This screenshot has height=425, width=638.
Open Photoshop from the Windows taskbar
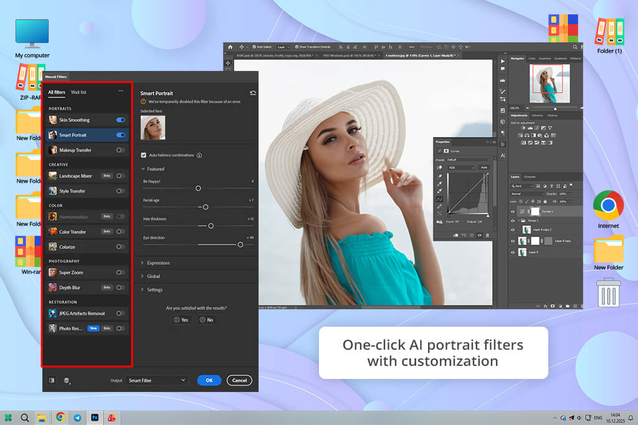tap(95, 418)
